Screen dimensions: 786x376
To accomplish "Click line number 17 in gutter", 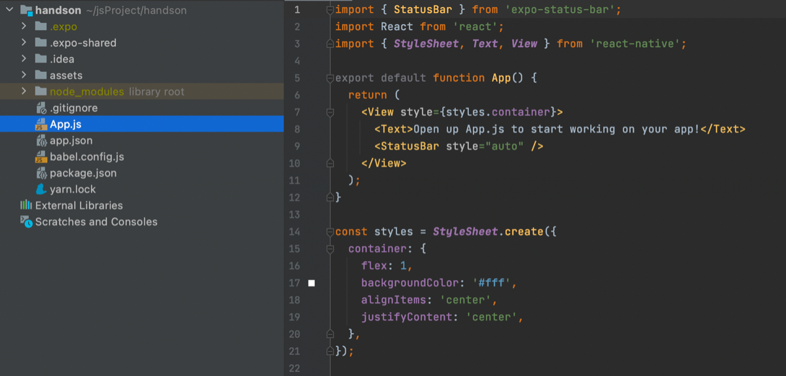I will pyautogui.click(x=294, y=283).
